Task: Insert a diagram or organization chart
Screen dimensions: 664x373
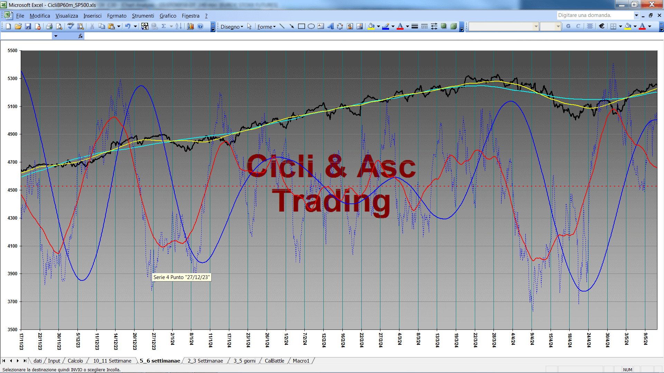Action: click(x=340, y=26)
